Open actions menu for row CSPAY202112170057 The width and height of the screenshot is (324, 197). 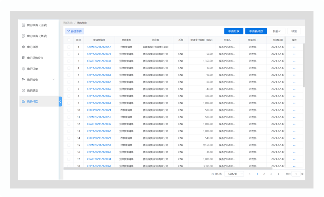(x=294, y=47)
